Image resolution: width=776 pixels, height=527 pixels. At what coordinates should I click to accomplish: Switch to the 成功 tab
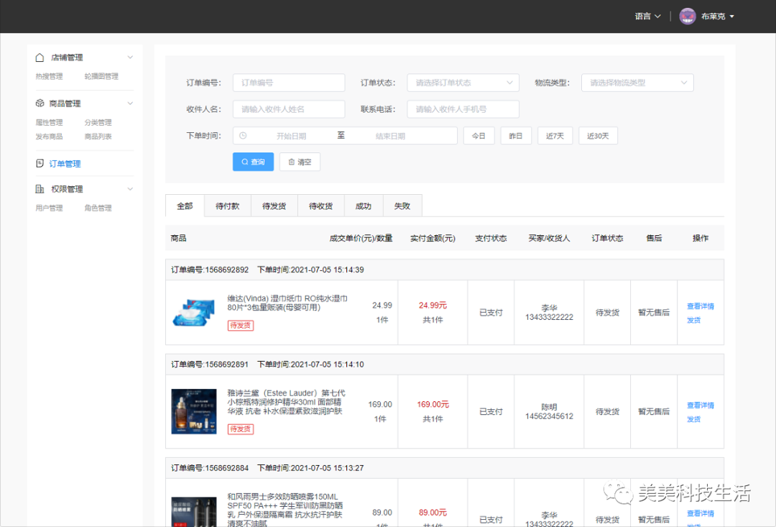click(x=364, y=205)
